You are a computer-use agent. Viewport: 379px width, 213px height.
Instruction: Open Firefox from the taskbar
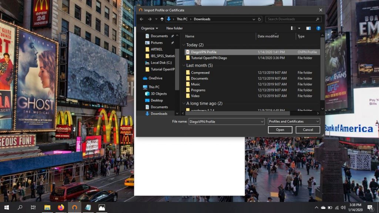(x=61, y=207)
